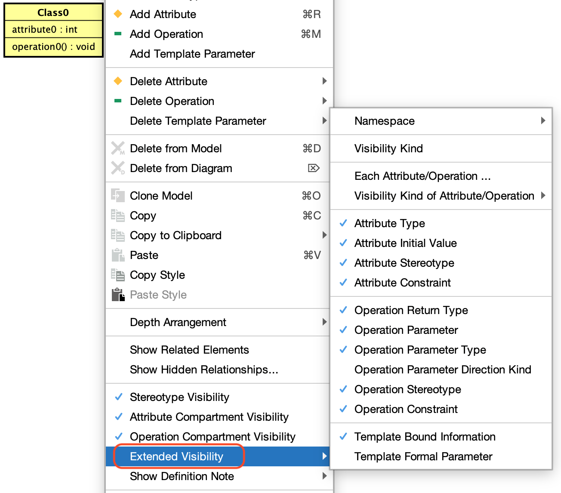Click the Delete from Diagram X icon
The image size is (561, 493).
click(118, 168)
